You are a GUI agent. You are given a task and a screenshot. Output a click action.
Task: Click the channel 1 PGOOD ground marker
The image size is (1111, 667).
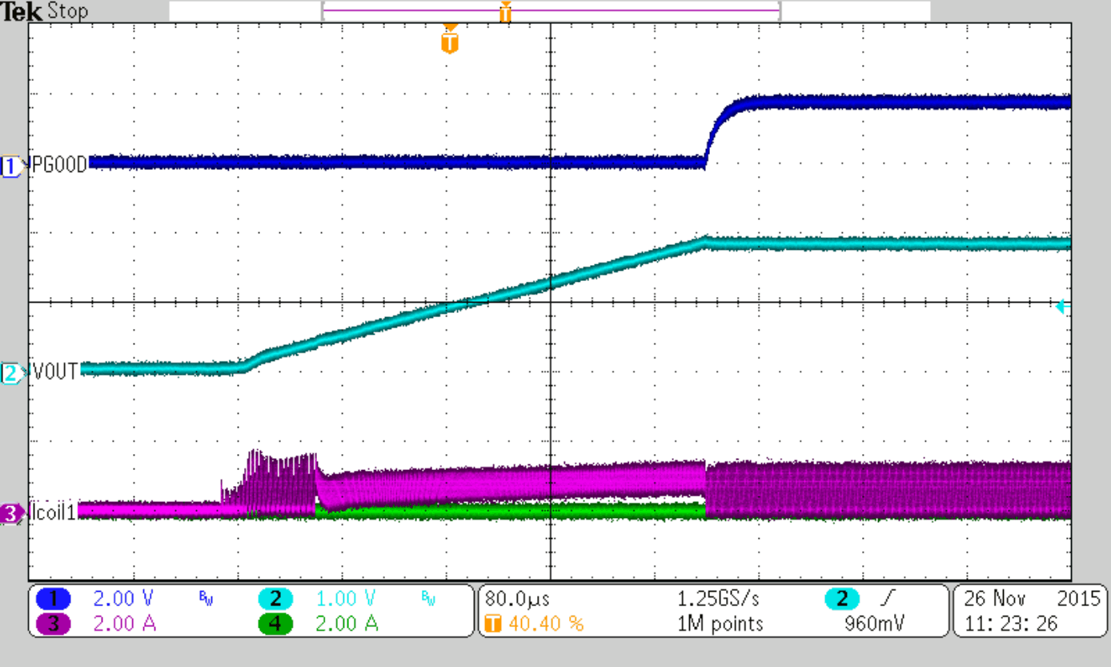click(x=14, y=167)
